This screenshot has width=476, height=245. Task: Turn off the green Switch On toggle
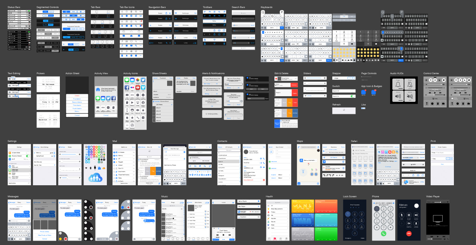coord(353,96)
